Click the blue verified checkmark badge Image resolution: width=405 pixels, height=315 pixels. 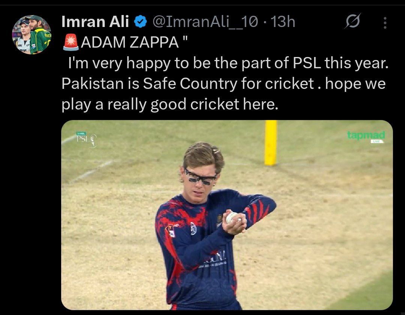click(x=141, y=22)
